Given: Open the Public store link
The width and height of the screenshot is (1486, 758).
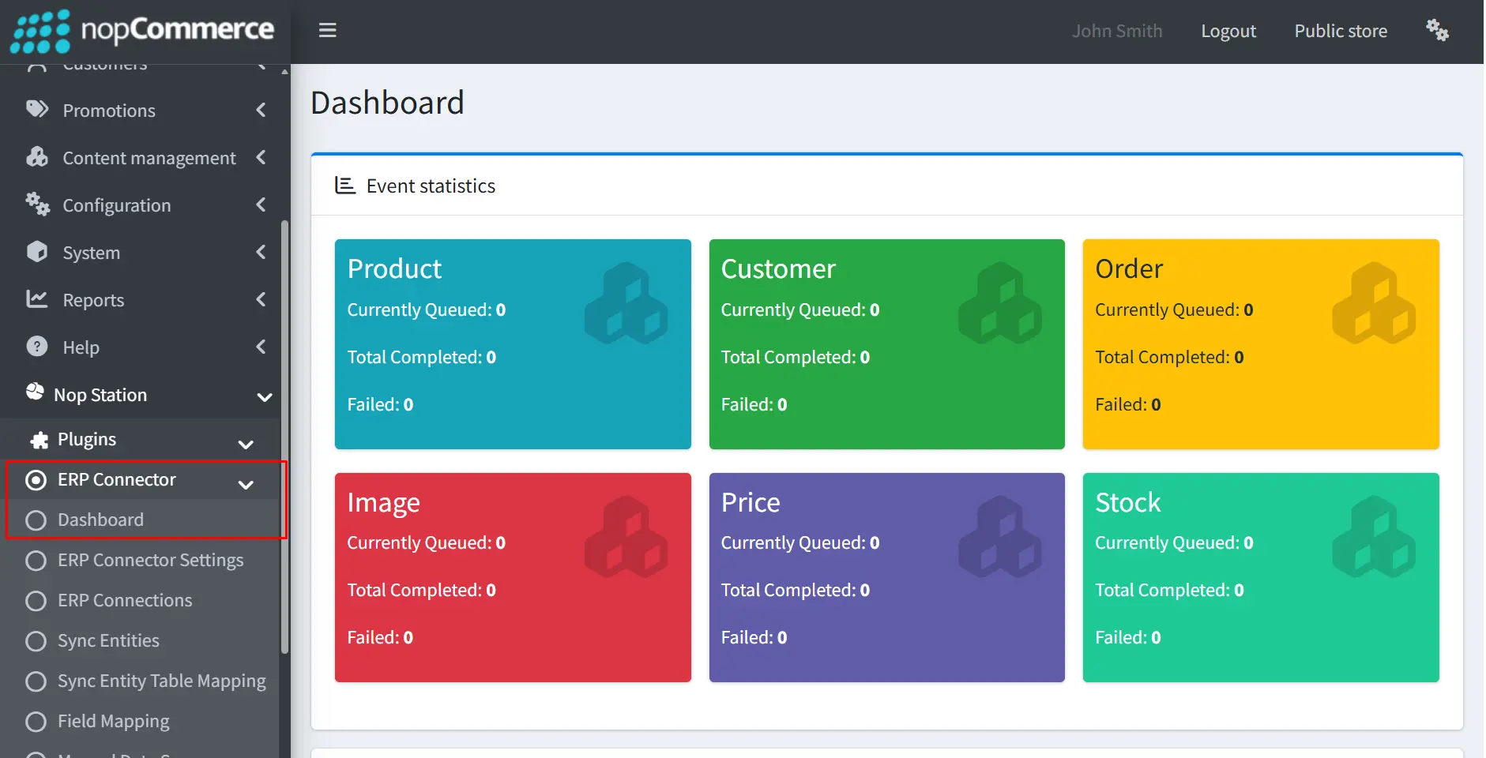Looking at the screenshot, I should coord(1341,31).
